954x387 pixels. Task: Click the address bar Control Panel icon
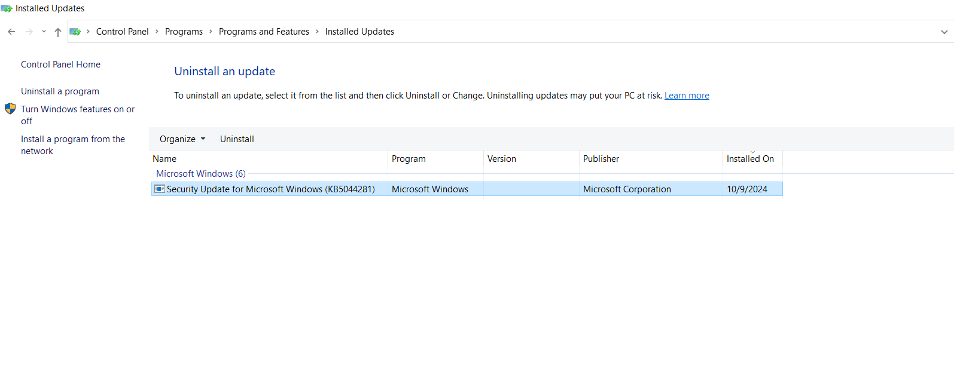(75, 32)
